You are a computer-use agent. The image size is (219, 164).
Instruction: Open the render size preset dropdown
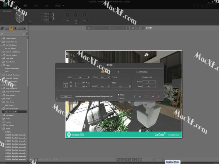[81, 77]
